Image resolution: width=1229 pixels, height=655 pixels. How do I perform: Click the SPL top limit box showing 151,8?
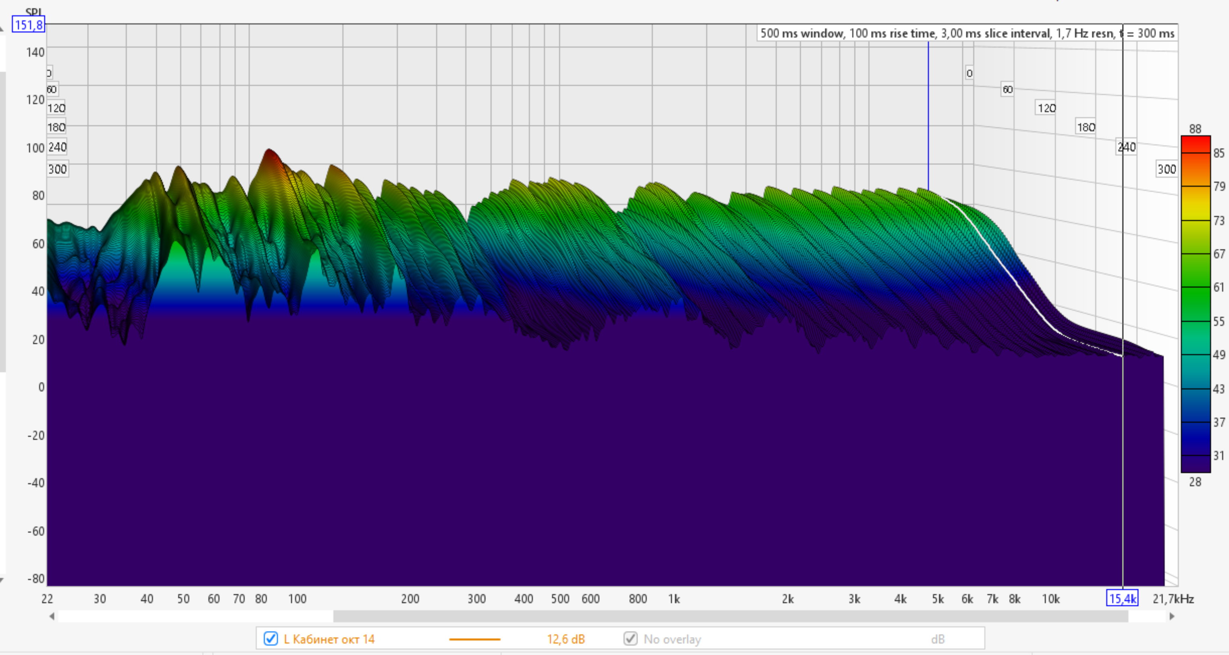[29, 25]
